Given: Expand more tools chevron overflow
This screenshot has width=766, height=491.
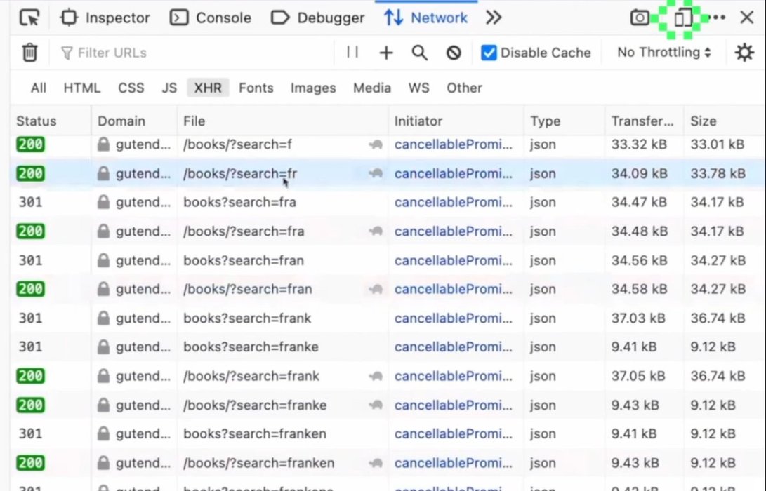Looking at the screenshot, I should [x=494, y=18].
